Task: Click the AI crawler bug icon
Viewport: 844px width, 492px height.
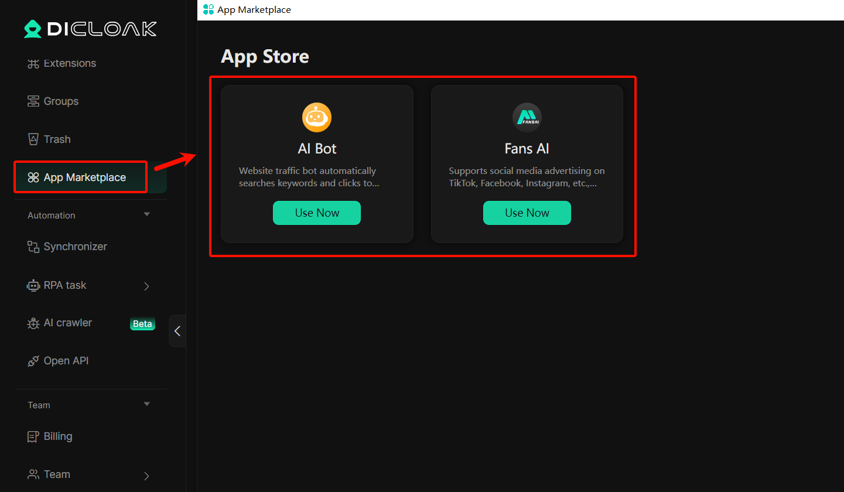Action: 33,323
